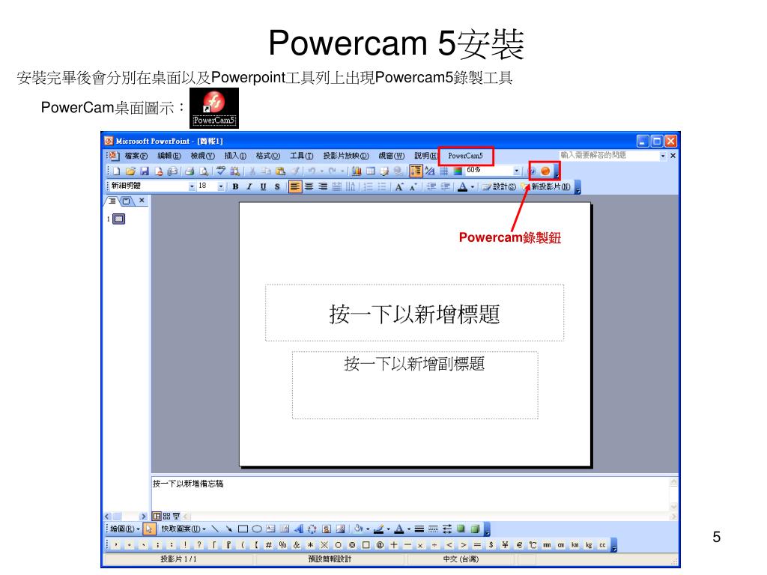767x575 pixels.
Task: Click the title placeholder 按一下以新增標題
Action: 414,313
